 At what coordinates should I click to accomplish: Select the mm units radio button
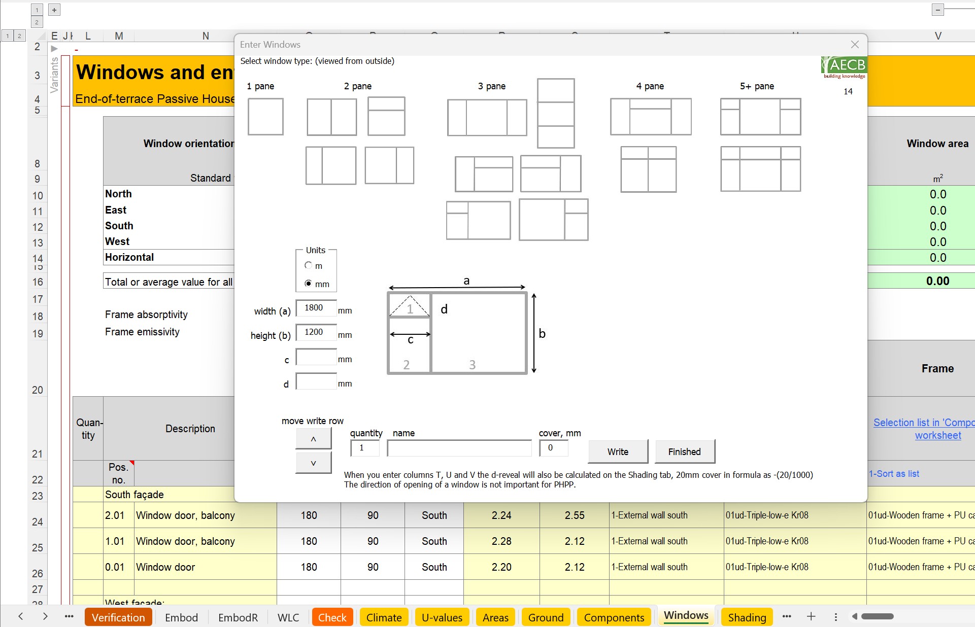[x=308, y=284]
